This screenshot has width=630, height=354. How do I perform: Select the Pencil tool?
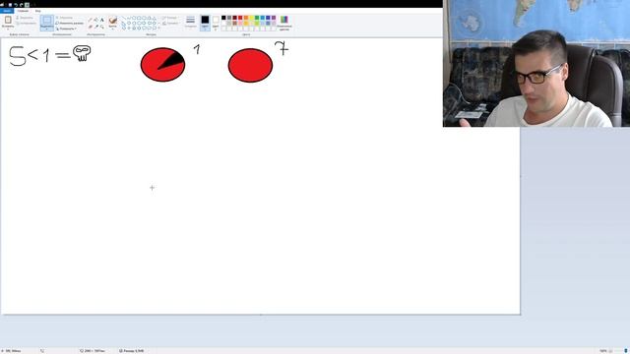(90, 20)
